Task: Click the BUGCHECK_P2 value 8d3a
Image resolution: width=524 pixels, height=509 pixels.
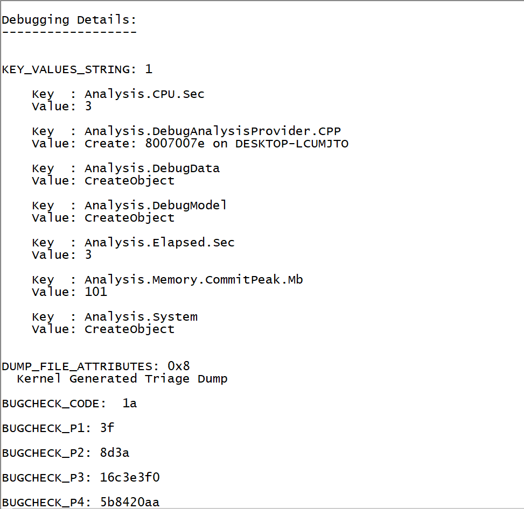Action: 115,453
